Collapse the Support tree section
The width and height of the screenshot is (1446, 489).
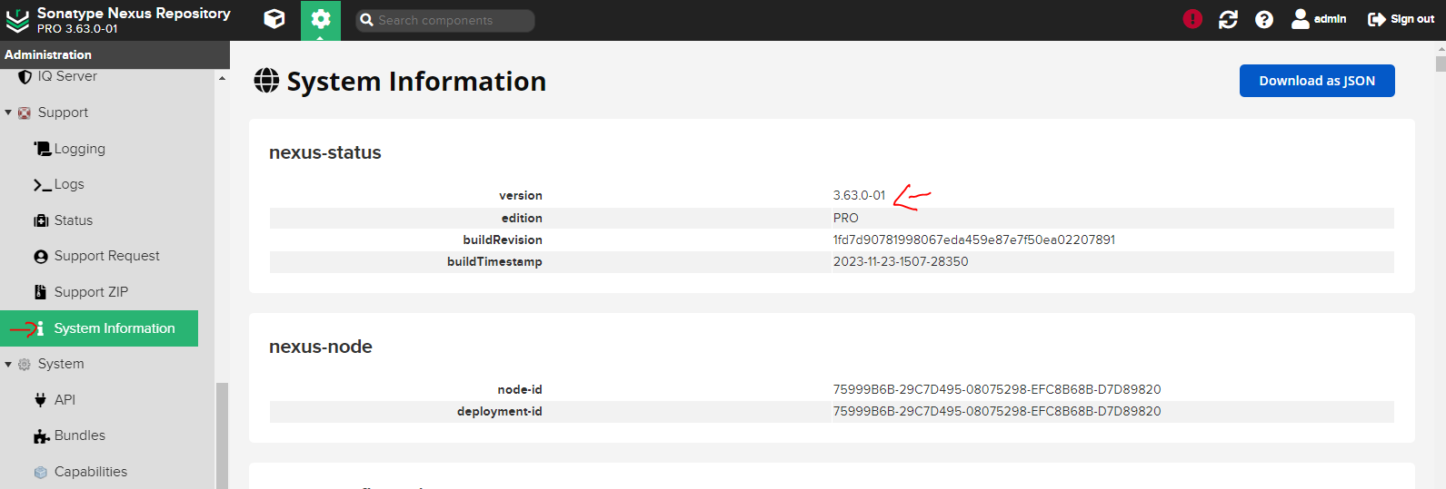[x=8, y=112]
